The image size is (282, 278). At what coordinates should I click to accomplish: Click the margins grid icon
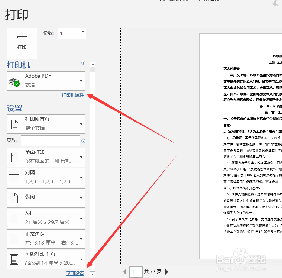(x=14, y=239)
